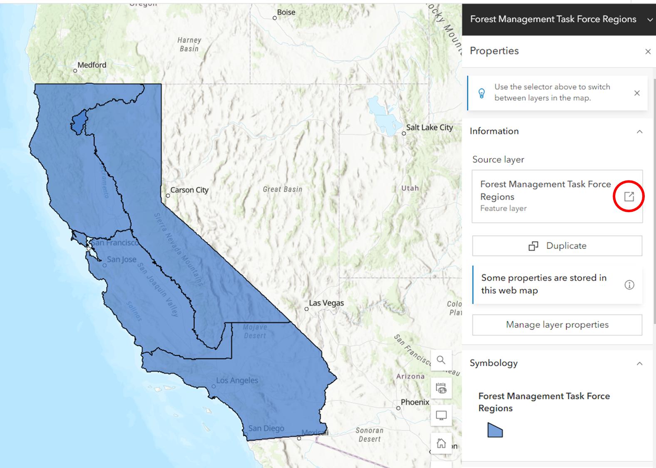Click the Harney Basin map label
The width and height of the screenshot is (656, 468).
(x=189, y=45)
